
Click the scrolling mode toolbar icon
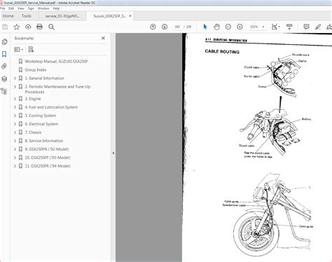(289, 27)
